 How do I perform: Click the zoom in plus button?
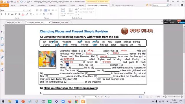click(182, 97)
